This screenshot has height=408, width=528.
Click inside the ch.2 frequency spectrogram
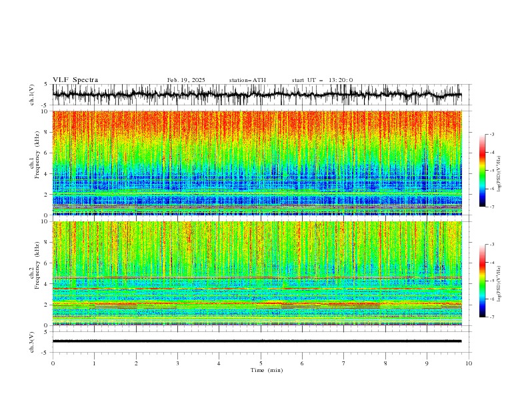[257, 273]
